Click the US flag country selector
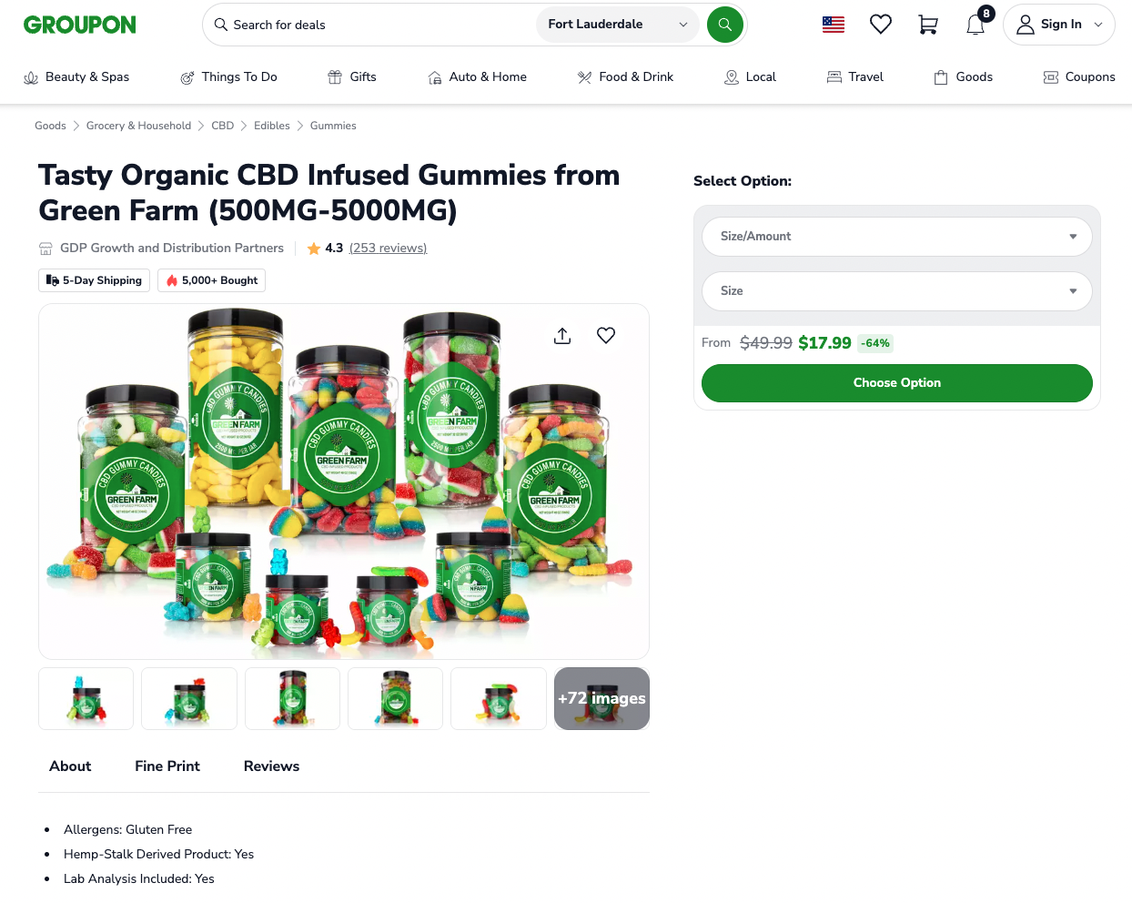 [x=833, y=25]
